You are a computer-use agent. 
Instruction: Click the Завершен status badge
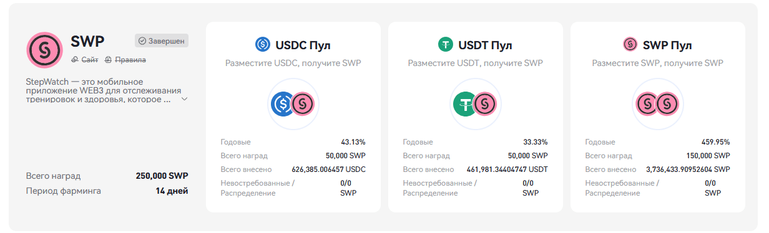pos(161,41)
